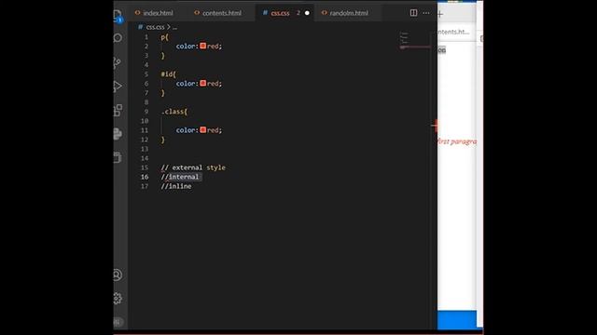
Task: Select the contents.ht... tab in browser window
Action: point(453,32)
